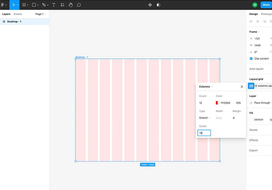This screenshot has height=190, width=272.
Task: Select the Rectangle shape tool
Action: tap(34, 5)
